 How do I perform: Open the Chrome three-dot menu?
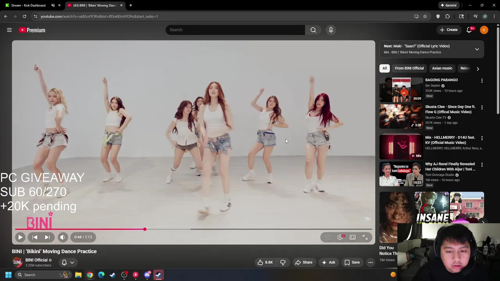(x=494, y=16)
